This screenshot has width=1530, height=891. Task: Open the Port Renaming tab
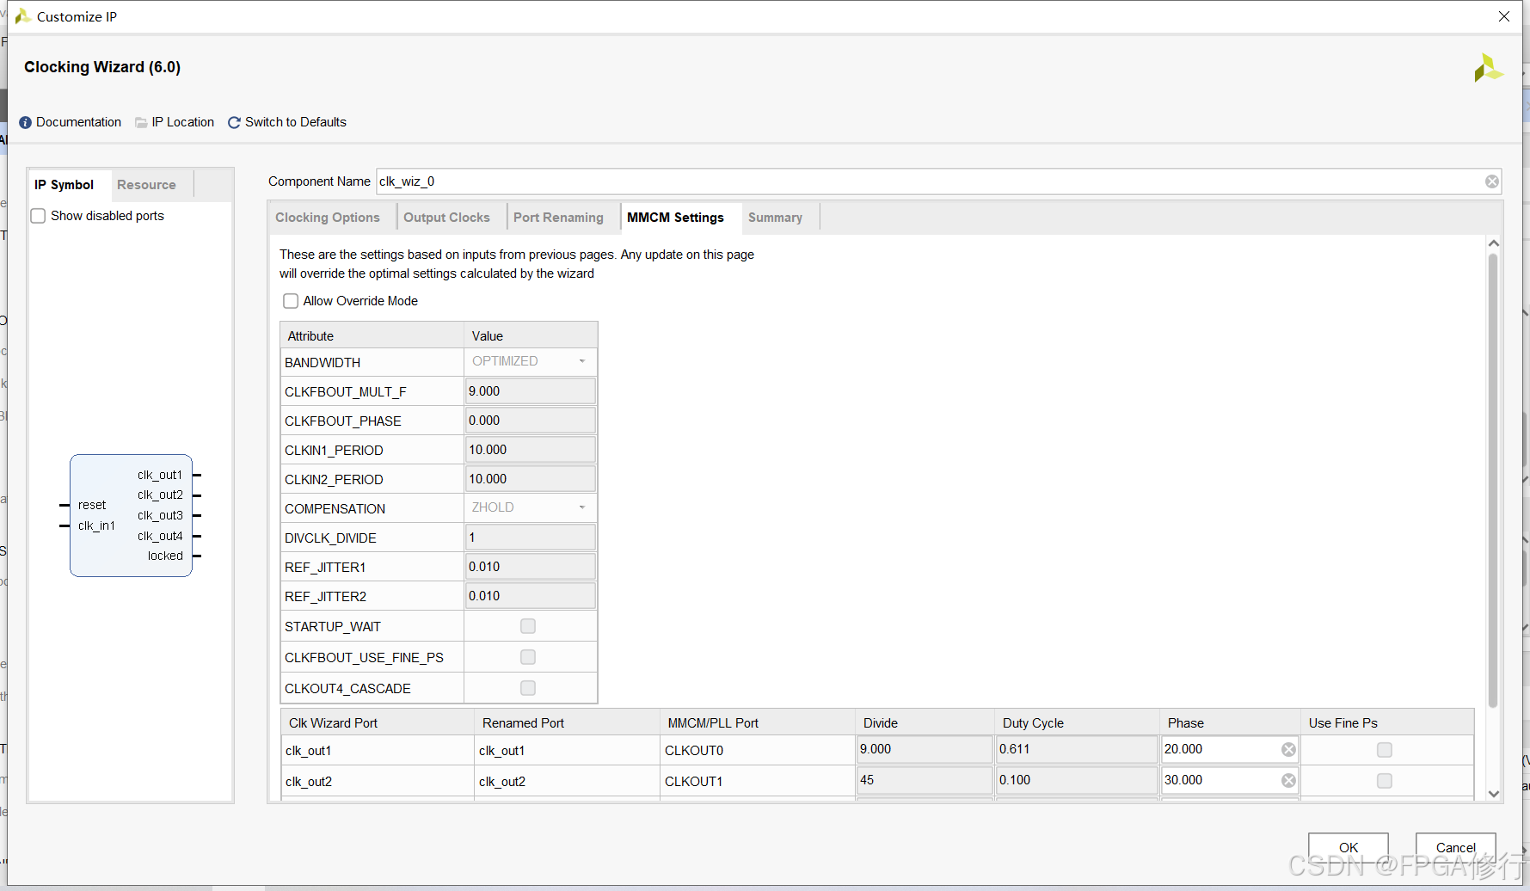(x=558, y=218)
